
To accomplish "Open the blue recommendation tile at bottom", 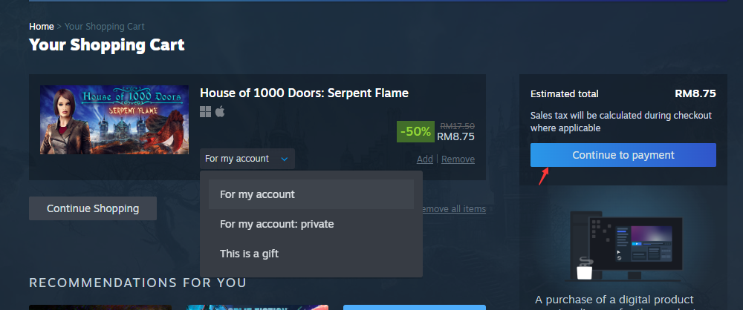I will tap(415, 307).
